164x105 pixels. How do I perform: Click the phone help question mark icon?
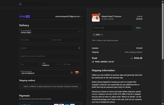click(x=72, y=73)
